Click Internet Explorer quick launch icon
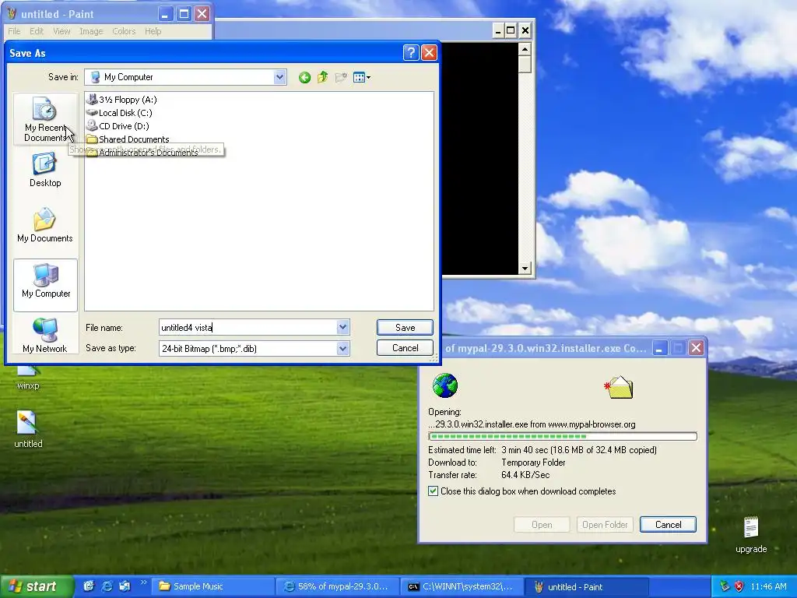The width and height of the screenshot is (797, 598). click(107, 586)
